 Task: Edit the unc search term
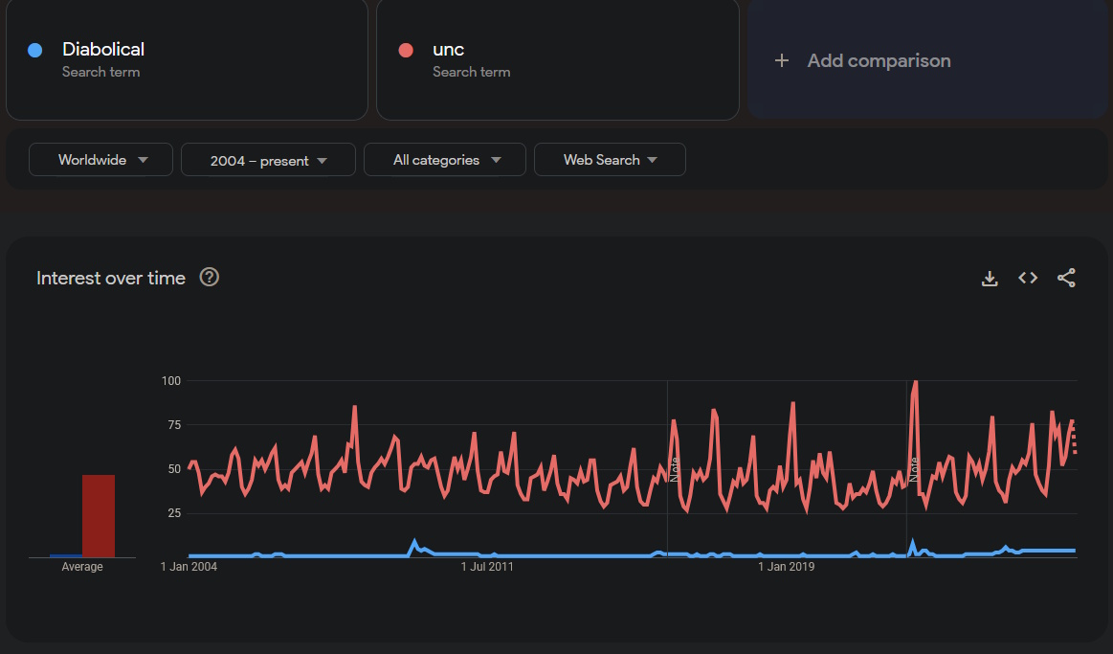[557, 59]
